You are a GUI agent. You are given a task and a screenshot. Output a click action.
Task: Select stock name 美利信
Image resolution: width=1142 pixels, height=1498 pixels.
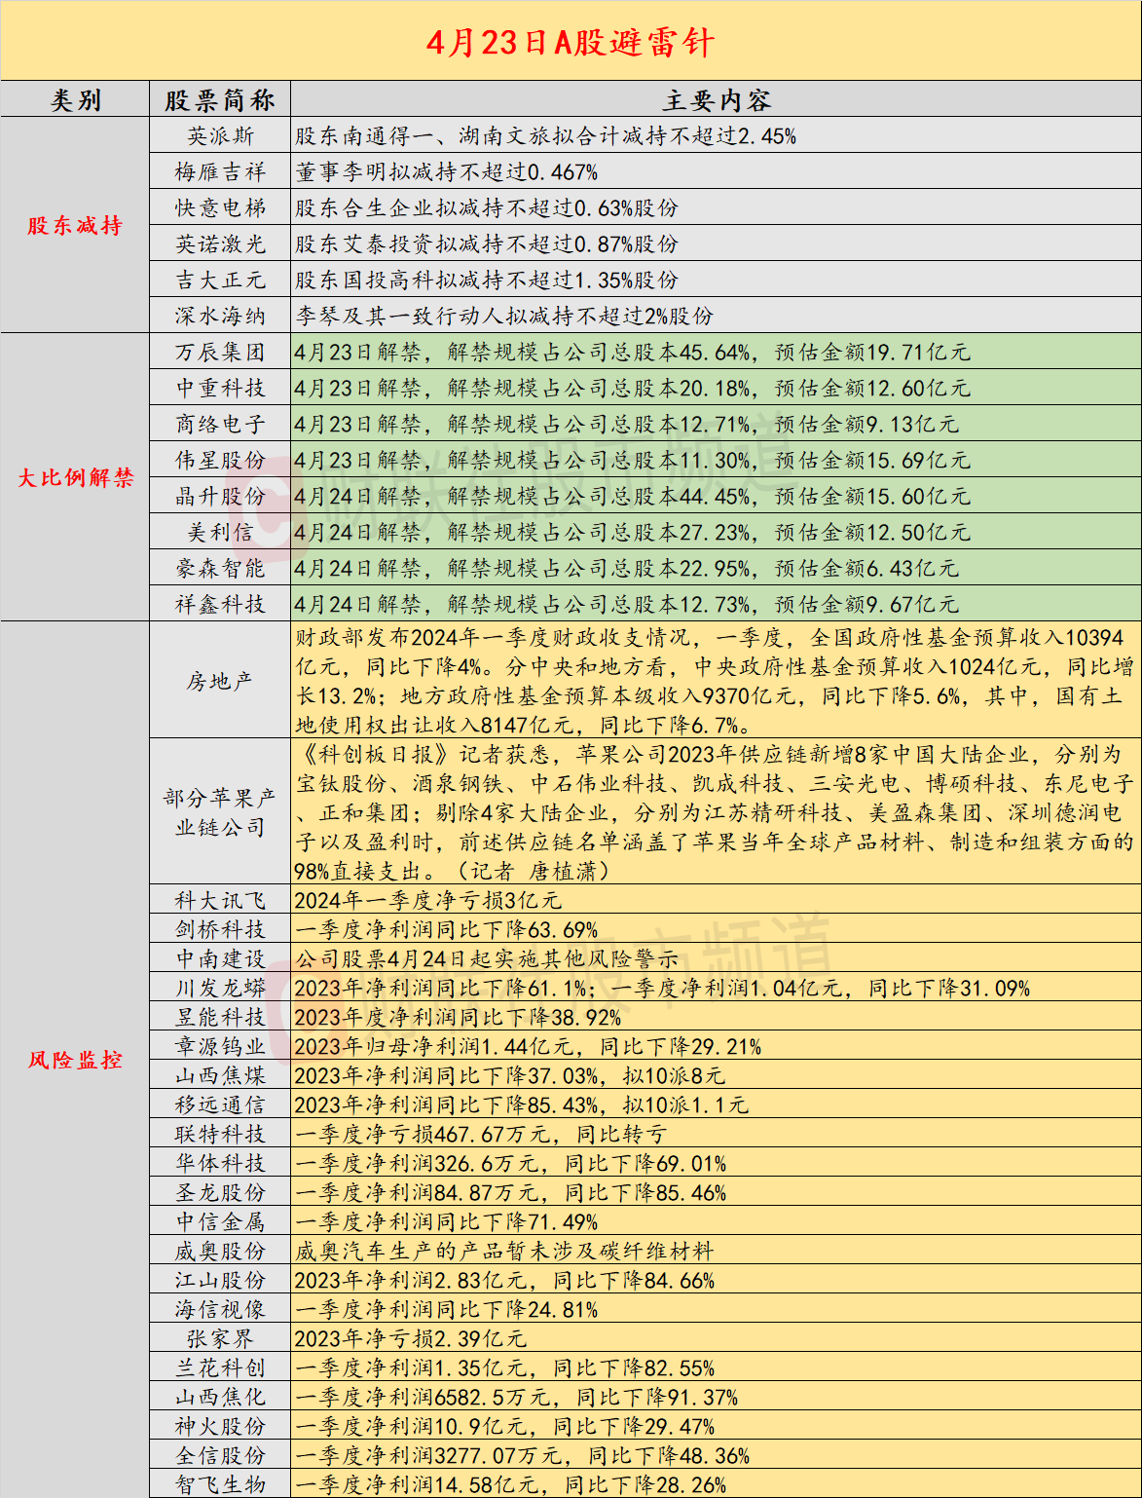(220, 532)
